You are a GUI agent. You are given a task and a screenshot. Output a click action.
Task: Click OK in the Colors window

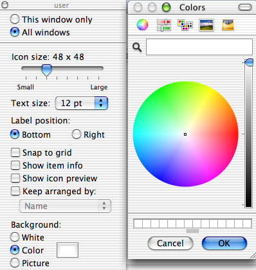coord(224,243)
